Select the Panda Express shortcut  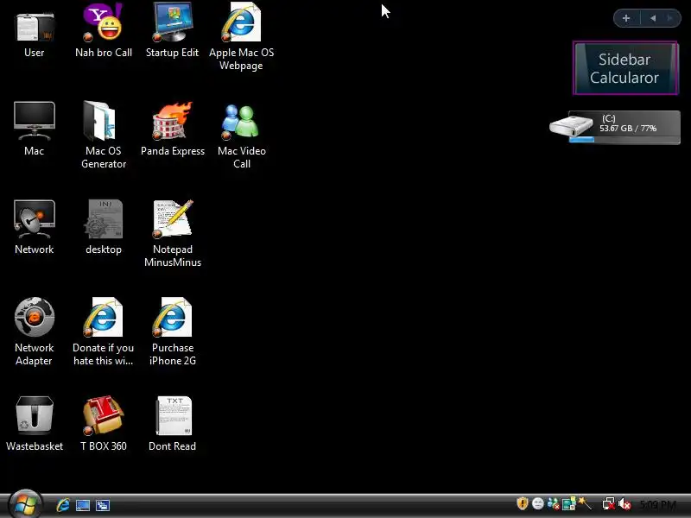tap(172, 129)
